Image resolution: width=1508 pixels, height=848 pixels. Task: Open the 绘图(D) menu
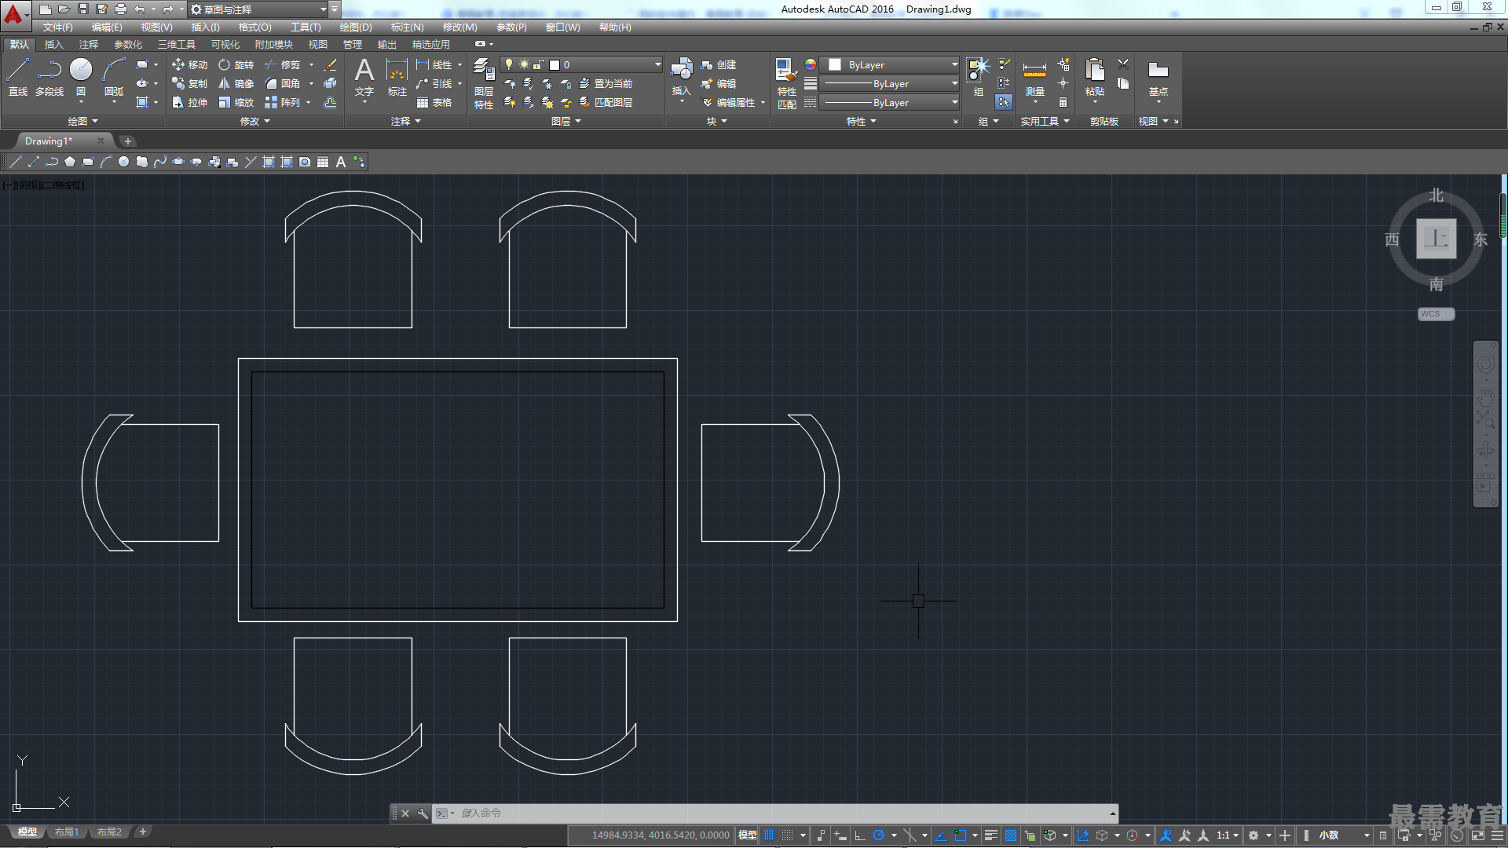tap(356, 27)
